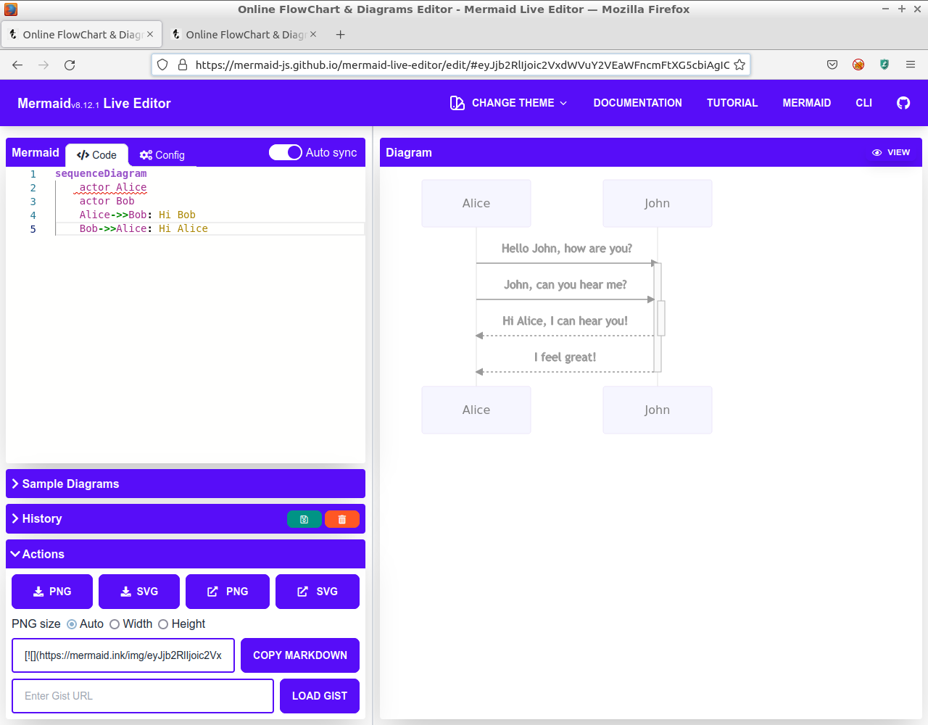Select the Height PNG size option
The height and width of the screenshot is (725, 928).
(163, 624)
